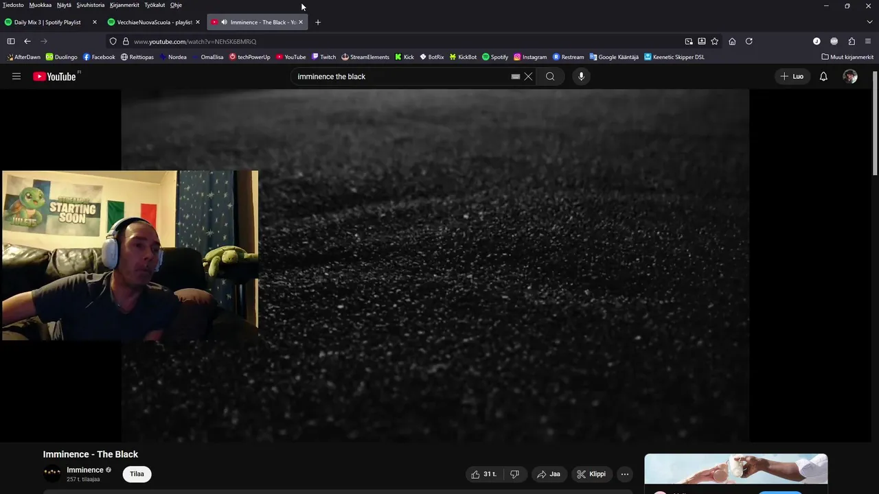This screenshot has height=494, width=879.
Task: Focus the YouTube search field
Action: coord(402,76)
